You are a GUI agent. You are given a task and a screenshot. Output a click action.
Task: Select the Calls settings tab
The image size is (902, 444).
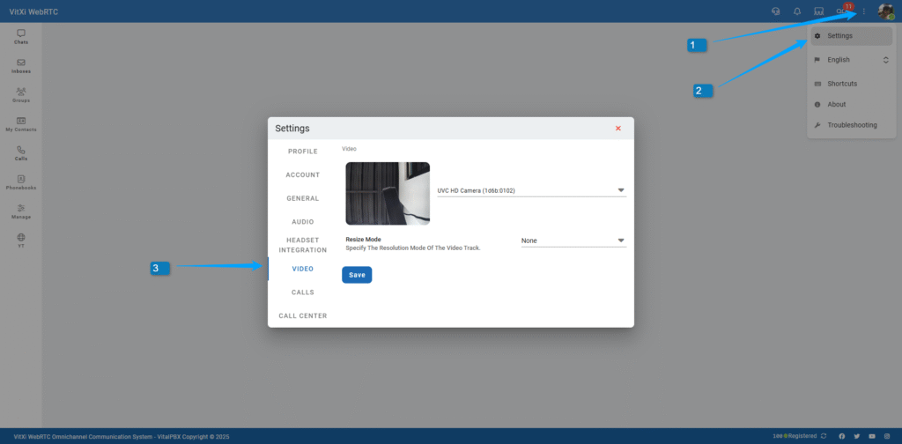click(303, 292)
